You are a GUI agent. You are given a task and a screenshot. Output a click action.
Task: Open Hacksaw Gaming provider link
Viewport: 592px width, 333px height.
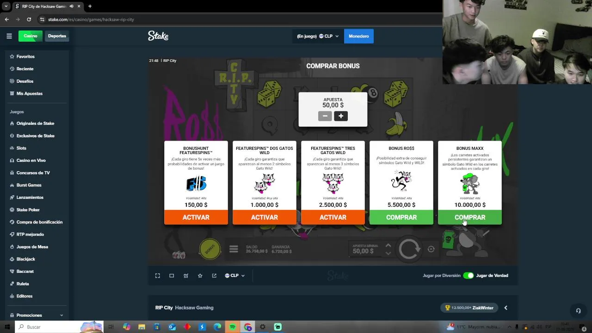(x=194, y=308)
